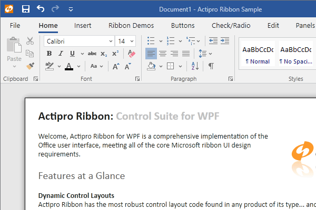Screen dimensions: 316x210
Task: Toggle align text left
Action: [151, 54]
